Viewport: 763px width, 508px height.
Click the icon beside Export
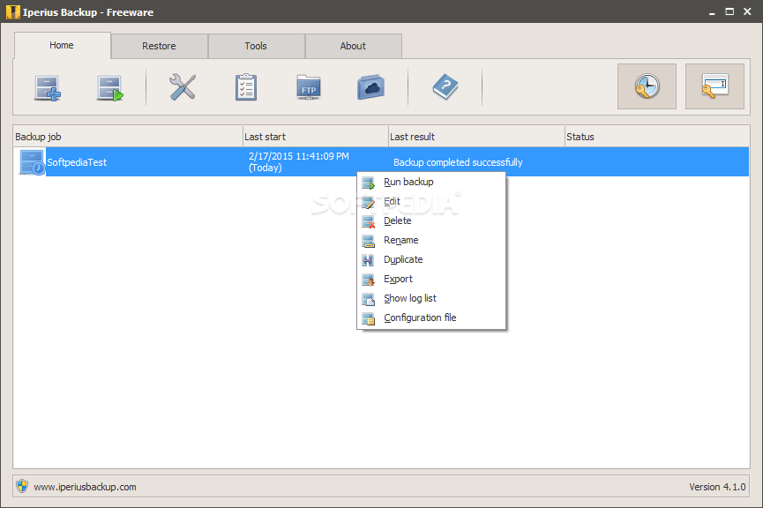tap(369, 280)
